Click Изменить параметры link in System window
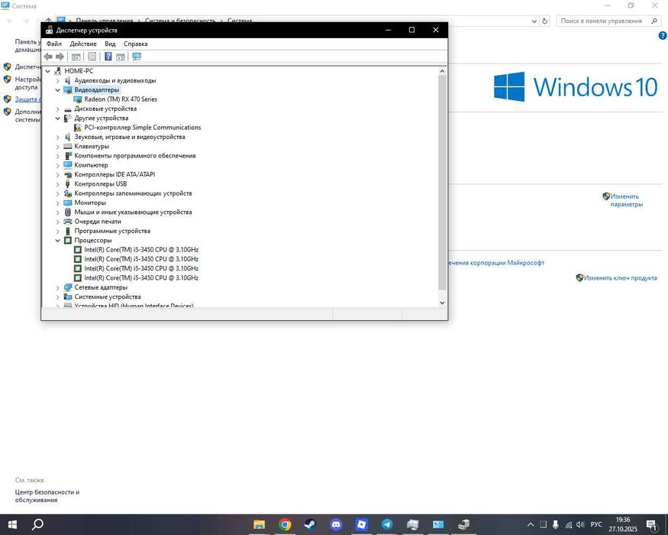Viewport: 668px width, 535px height. point(626,200)
